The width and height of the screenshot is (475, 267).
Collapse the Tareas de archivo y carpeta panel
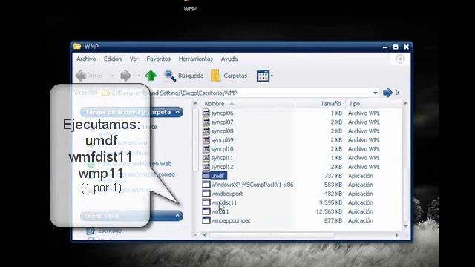pyautogui.click(x=177, y=112)
